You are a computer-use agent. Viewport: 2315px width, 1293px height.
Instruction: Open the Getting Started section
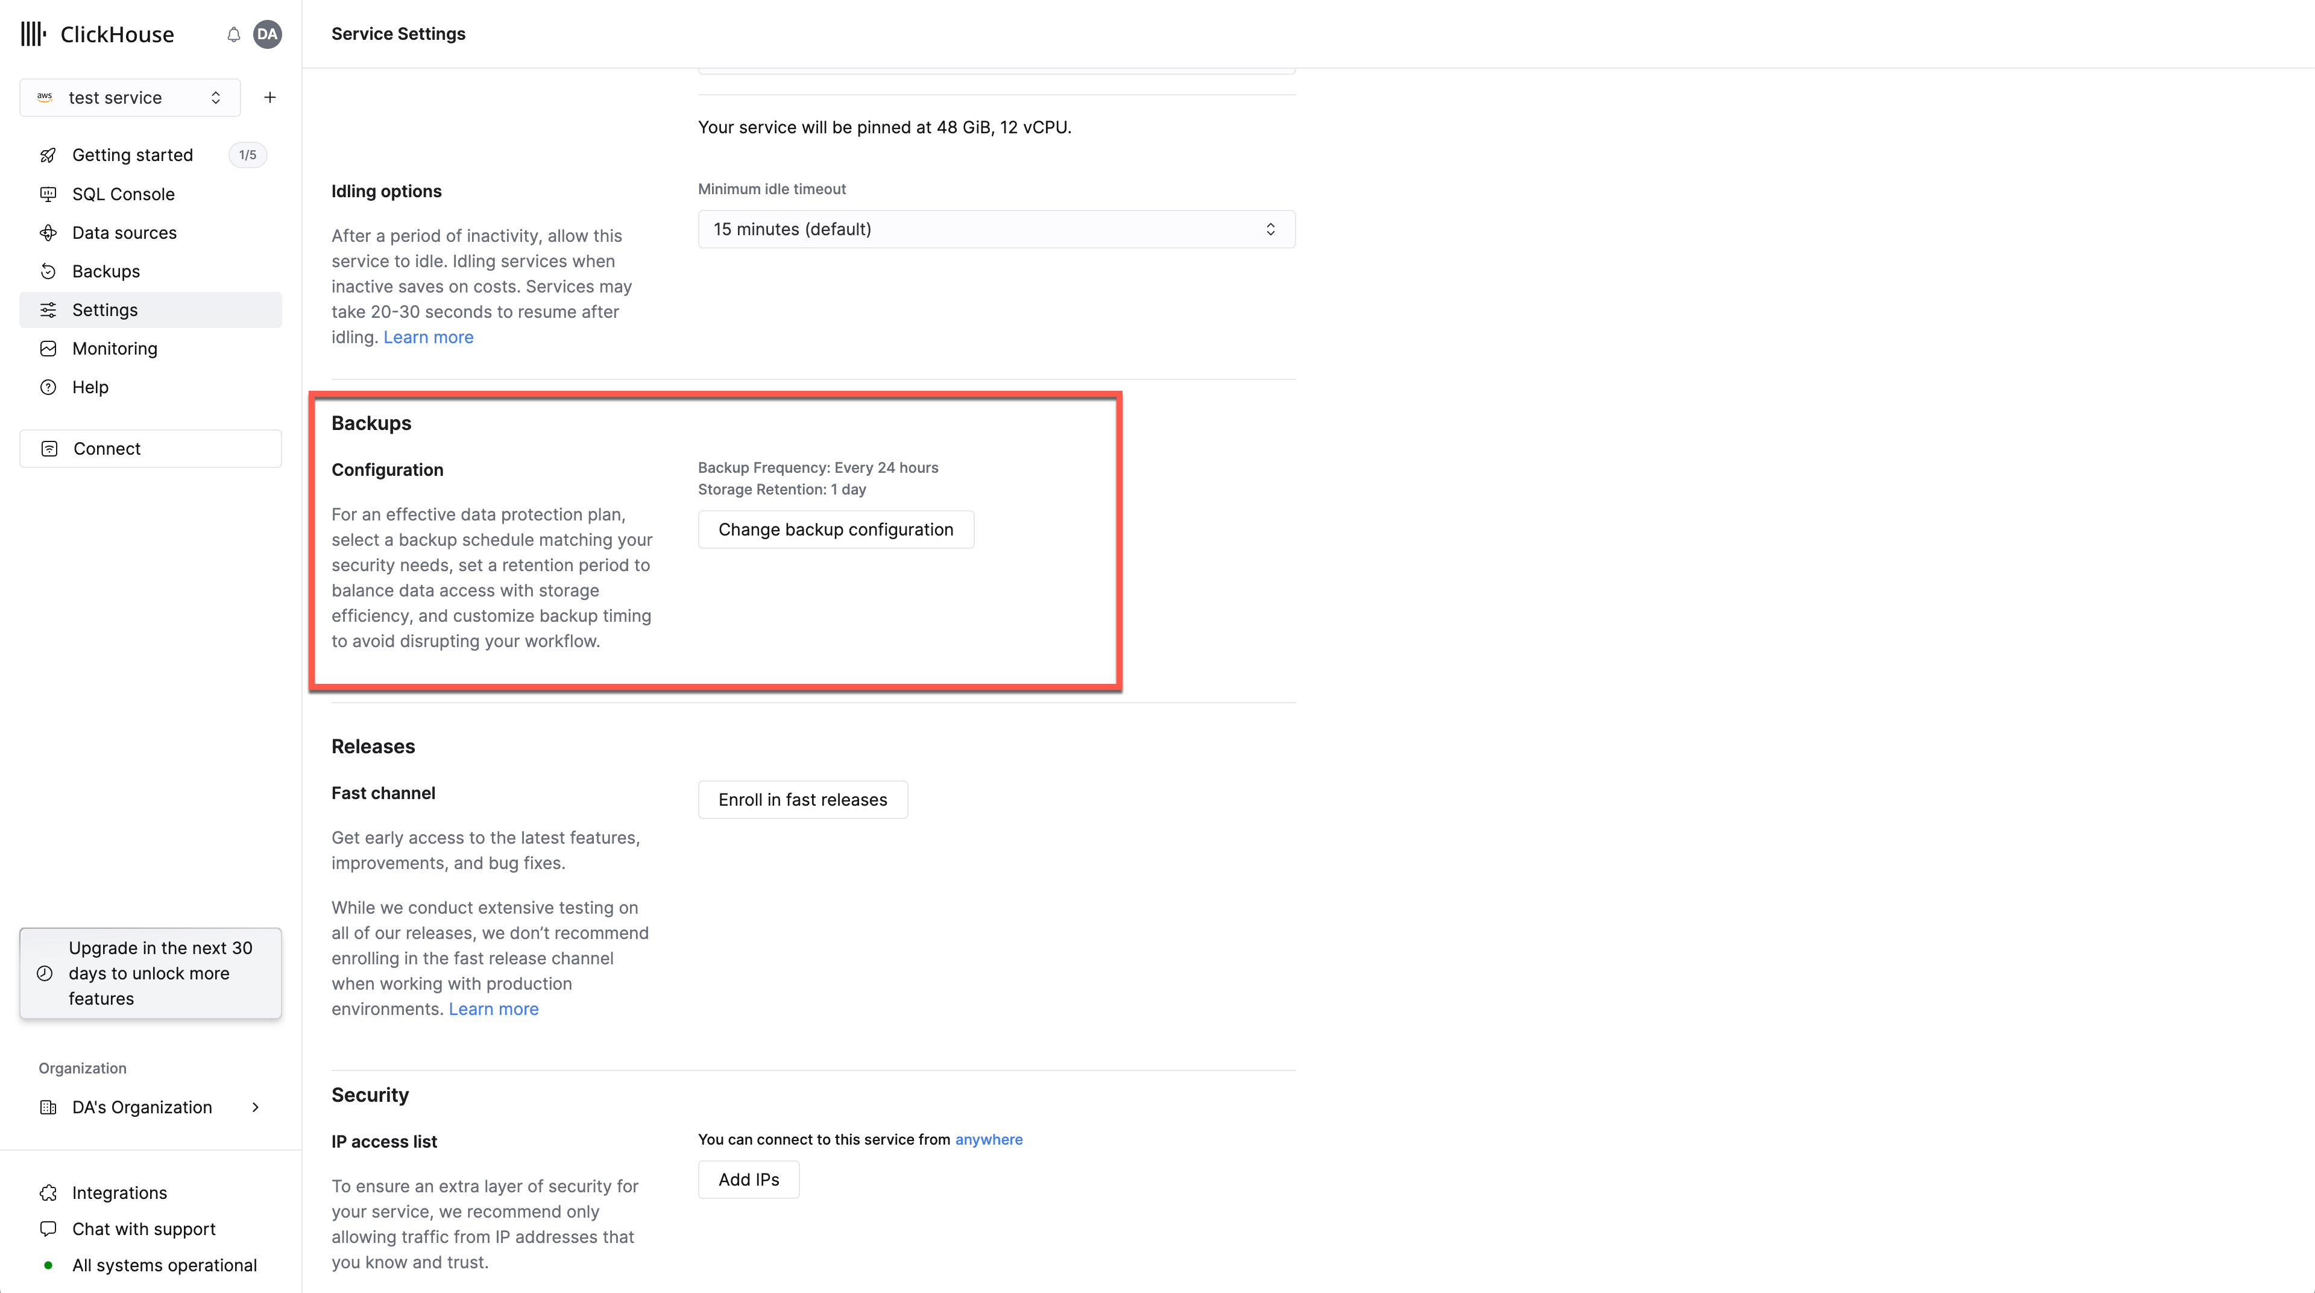tap(132, 154)
